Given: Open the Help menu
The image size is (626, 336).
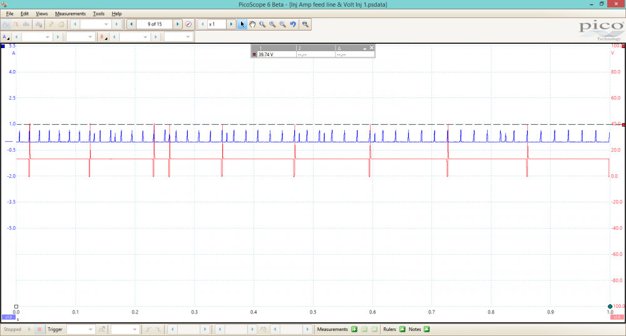Looking at the screenshot, I should coord(116,14).
